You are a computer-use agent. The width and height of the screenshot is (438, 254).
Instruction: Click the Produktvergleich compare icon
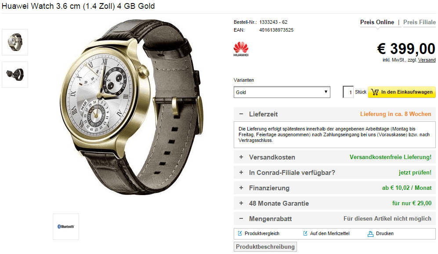coord(240,233)
